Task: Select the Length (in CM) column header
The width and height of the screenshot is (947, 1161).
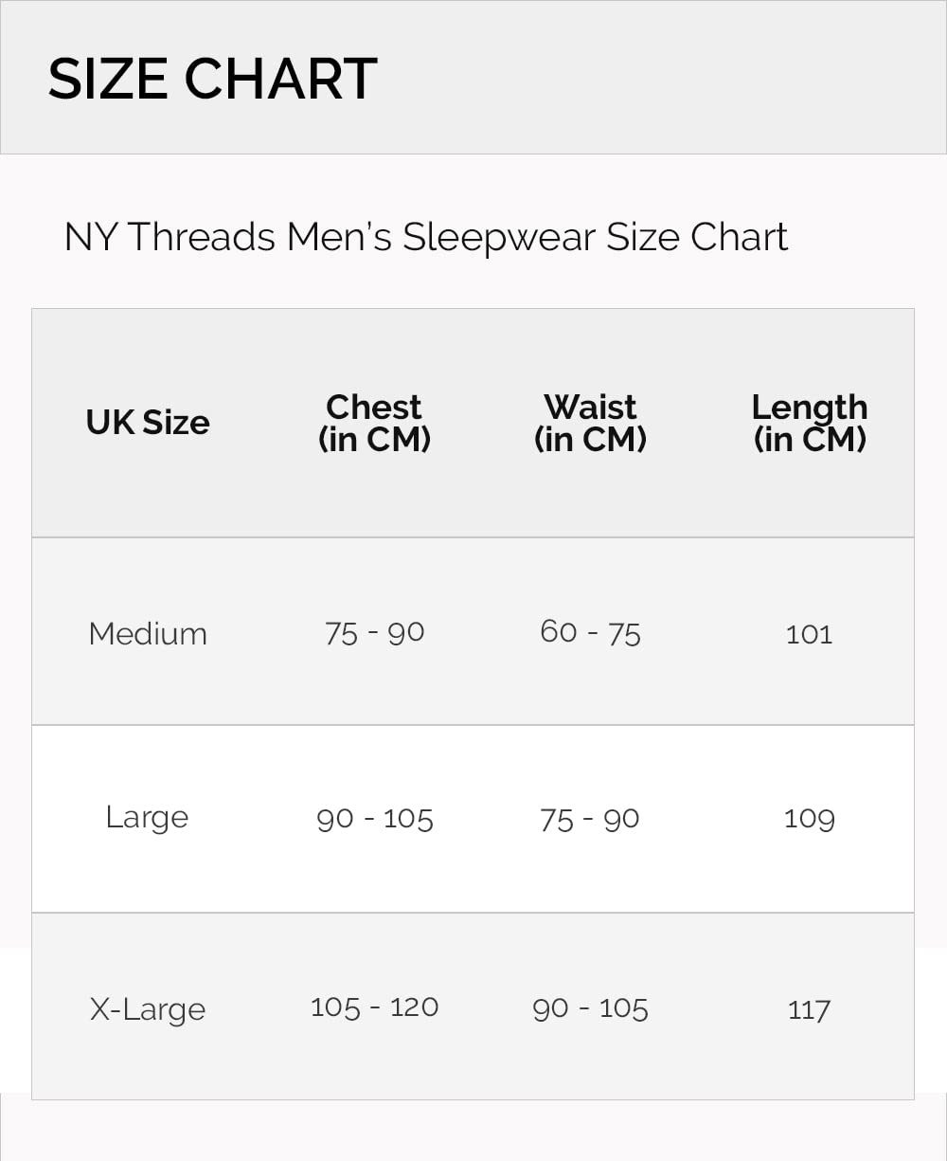Action: click(810, 423)
